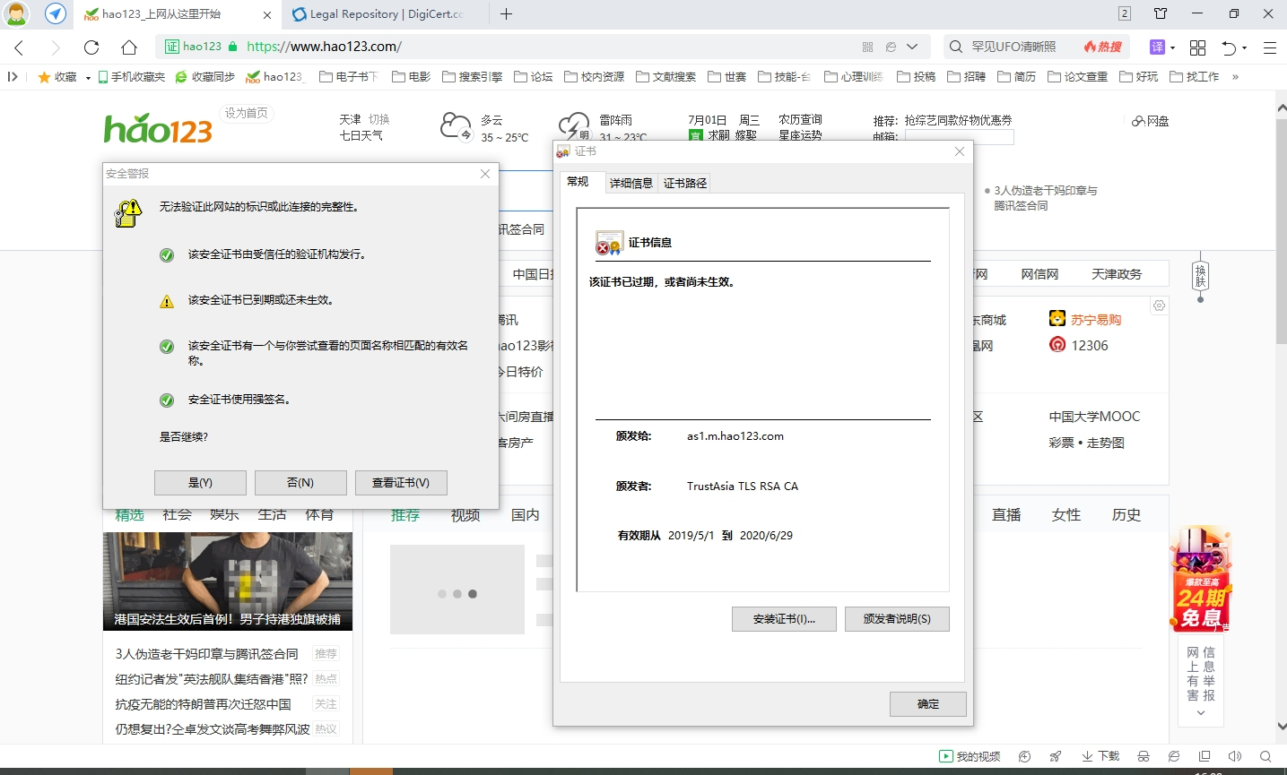
Task: Open the 24期免息 promotional banner
Action: (1201, 579)
